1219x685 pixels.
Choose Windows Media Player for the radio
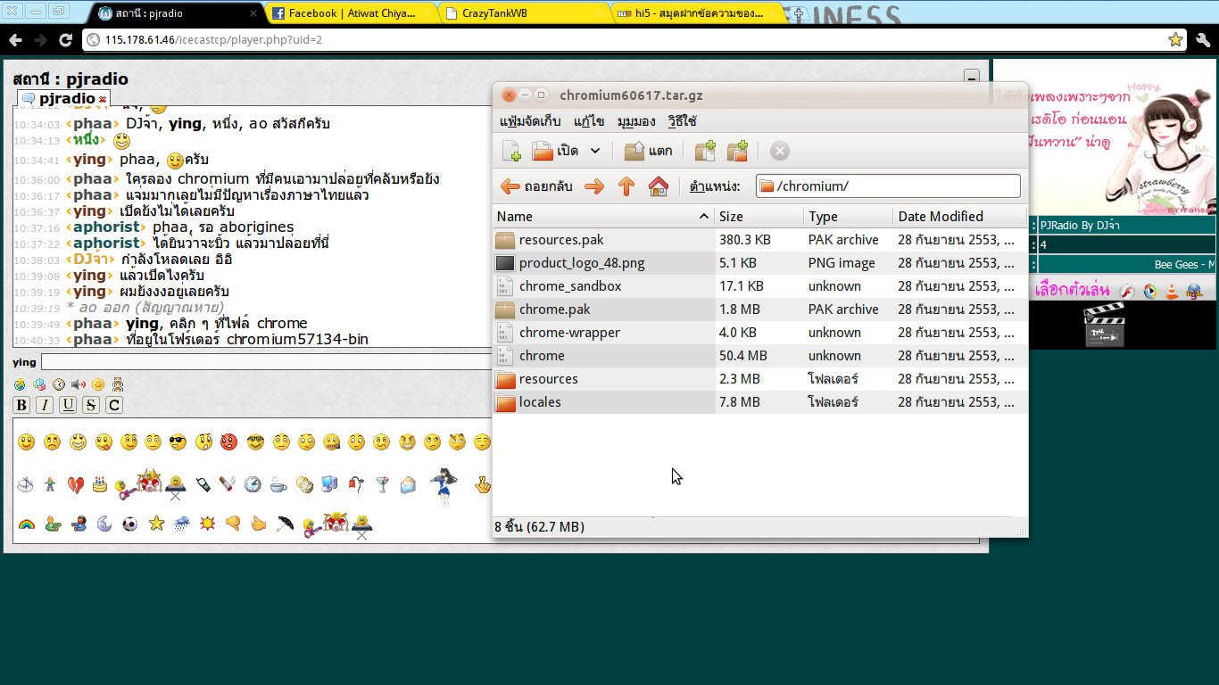point(1149,291)
